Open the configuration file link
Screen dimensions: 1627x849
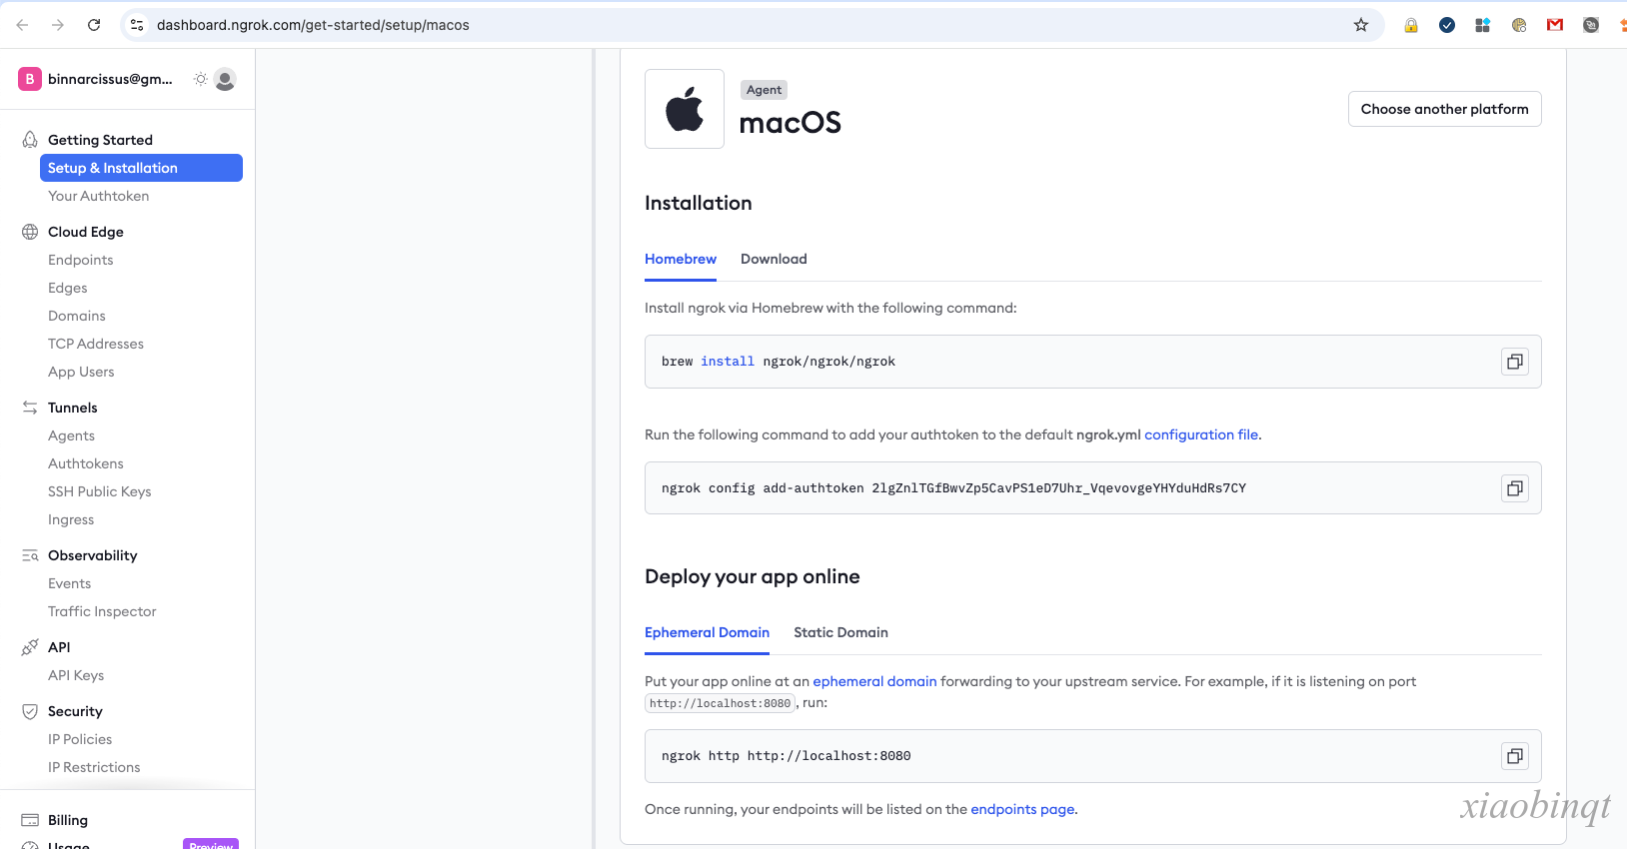1201,434
